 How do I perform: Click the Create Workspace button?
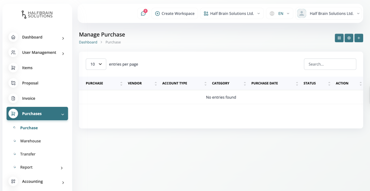point(175,14)
